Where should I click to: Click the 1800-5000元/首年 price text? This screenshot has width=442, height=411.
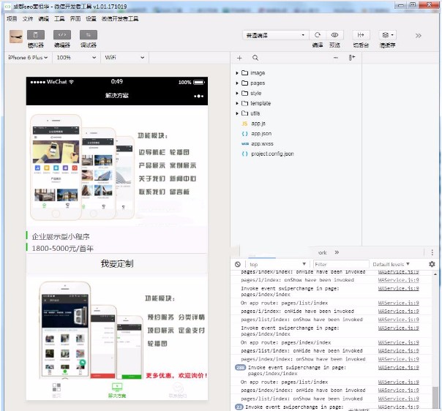click(62, 249)
